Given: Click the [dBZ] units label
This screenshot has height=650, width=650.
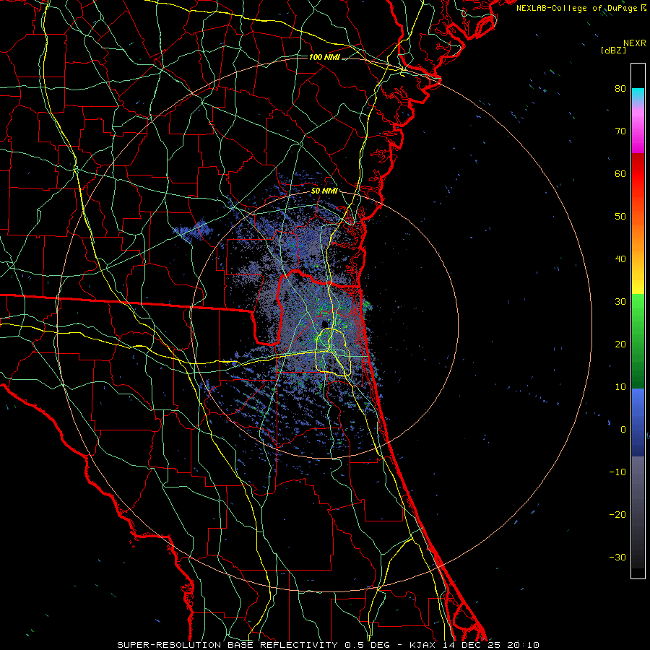Looking at the screenshot, I should click(613, 50).
